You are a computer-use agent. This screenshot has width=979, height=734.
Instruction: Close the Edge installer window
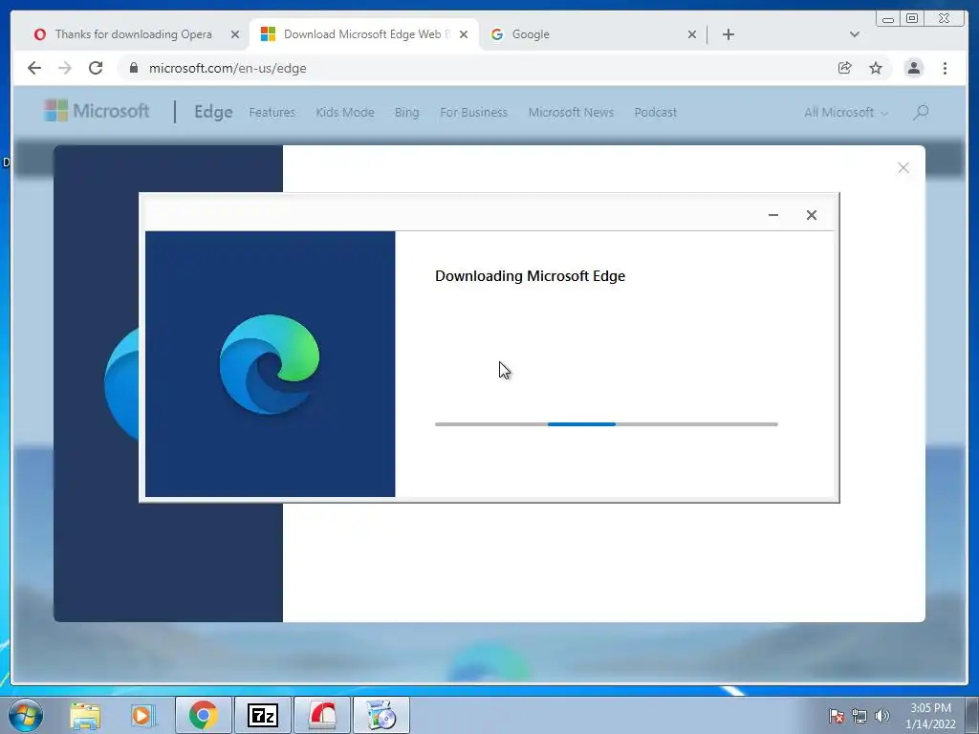click(811, 215)
